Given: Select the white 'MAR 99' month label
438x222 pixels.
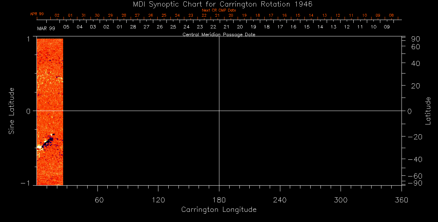Looking at the screenshot, I should coord(46,28).
